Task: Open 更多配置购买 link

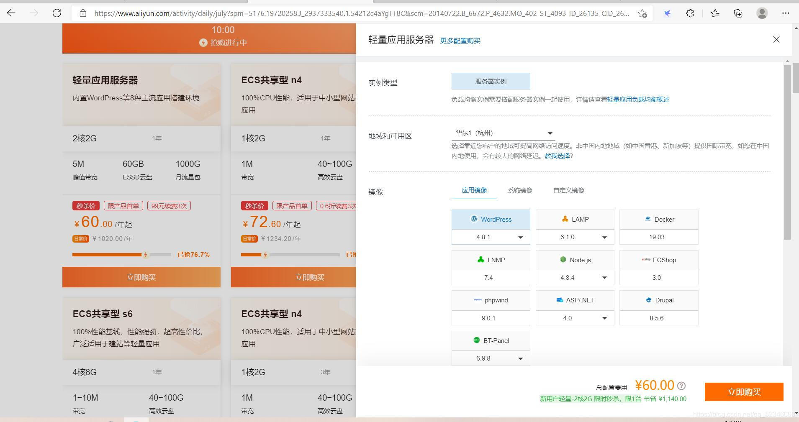Action: pyautogui.click(x=460, y=41)
